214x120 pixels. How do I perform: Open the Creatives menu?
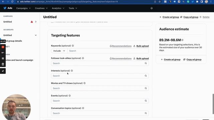click(x=41, y=8)
